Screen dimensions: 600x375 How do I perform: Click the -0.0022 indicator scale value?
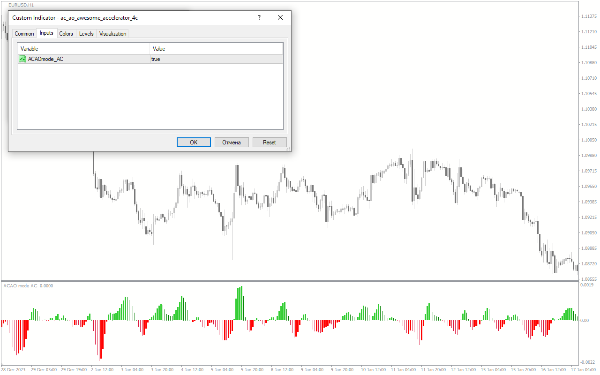tap(588, 362)
